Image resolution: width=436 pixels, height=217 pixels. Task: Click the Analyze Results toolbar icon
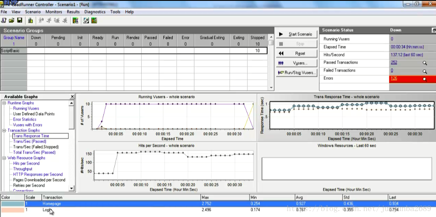[75, 20]
